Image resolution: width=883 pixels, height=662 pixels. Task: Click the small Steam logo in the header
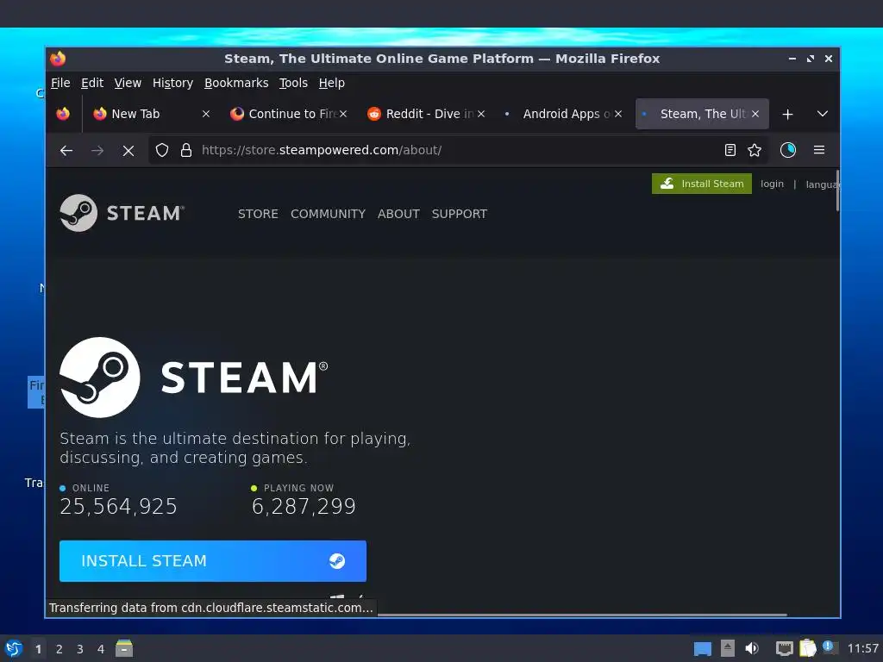(x=122, y=213)
